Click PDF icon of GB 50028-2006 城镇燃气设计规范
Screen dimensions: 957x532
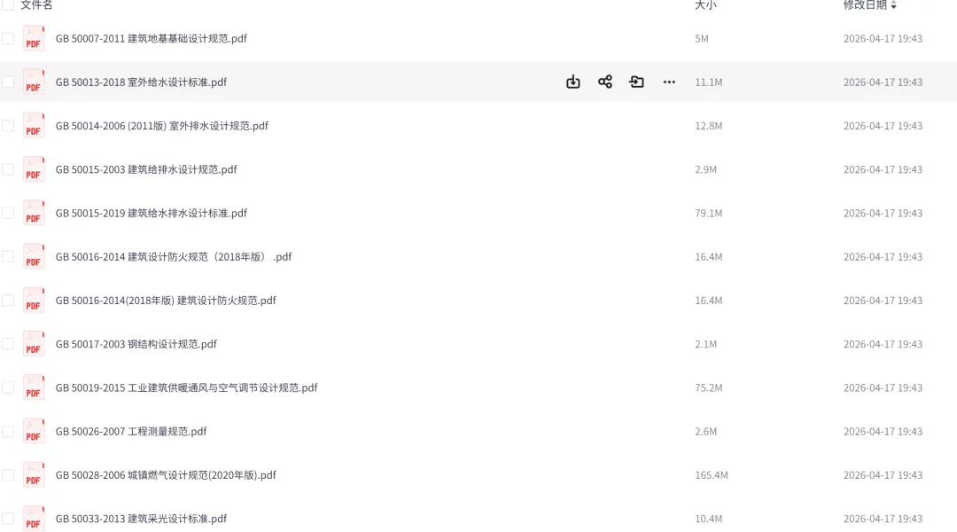point(34,475)
